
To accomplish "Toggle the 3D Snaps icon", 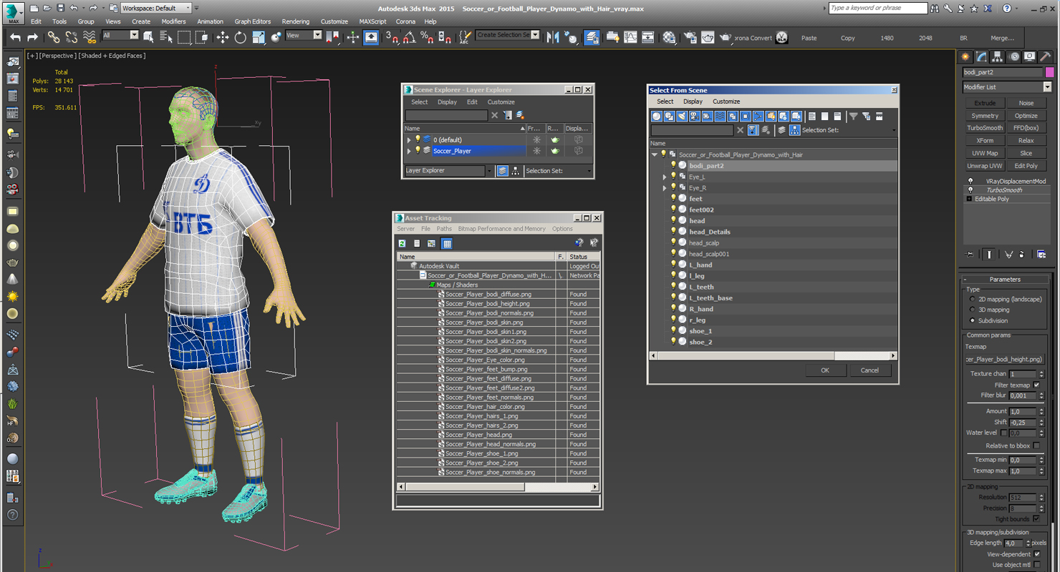I will tap(392, 37).
